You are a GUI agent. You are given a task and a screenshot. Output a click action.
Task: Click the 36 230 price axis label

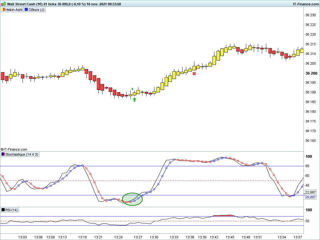(310, 15)
